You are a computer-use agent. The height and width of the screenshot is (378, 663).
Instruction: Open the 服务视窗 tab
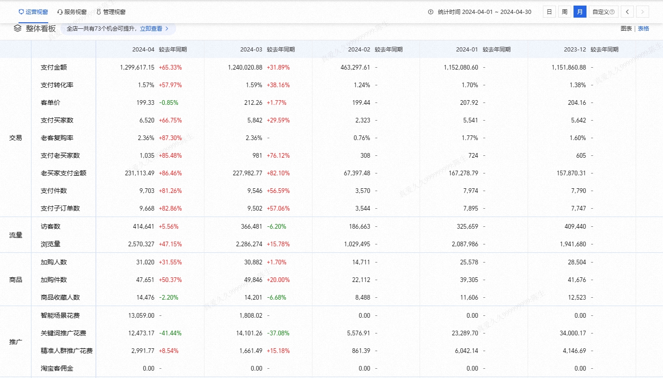tap(75, 12)
